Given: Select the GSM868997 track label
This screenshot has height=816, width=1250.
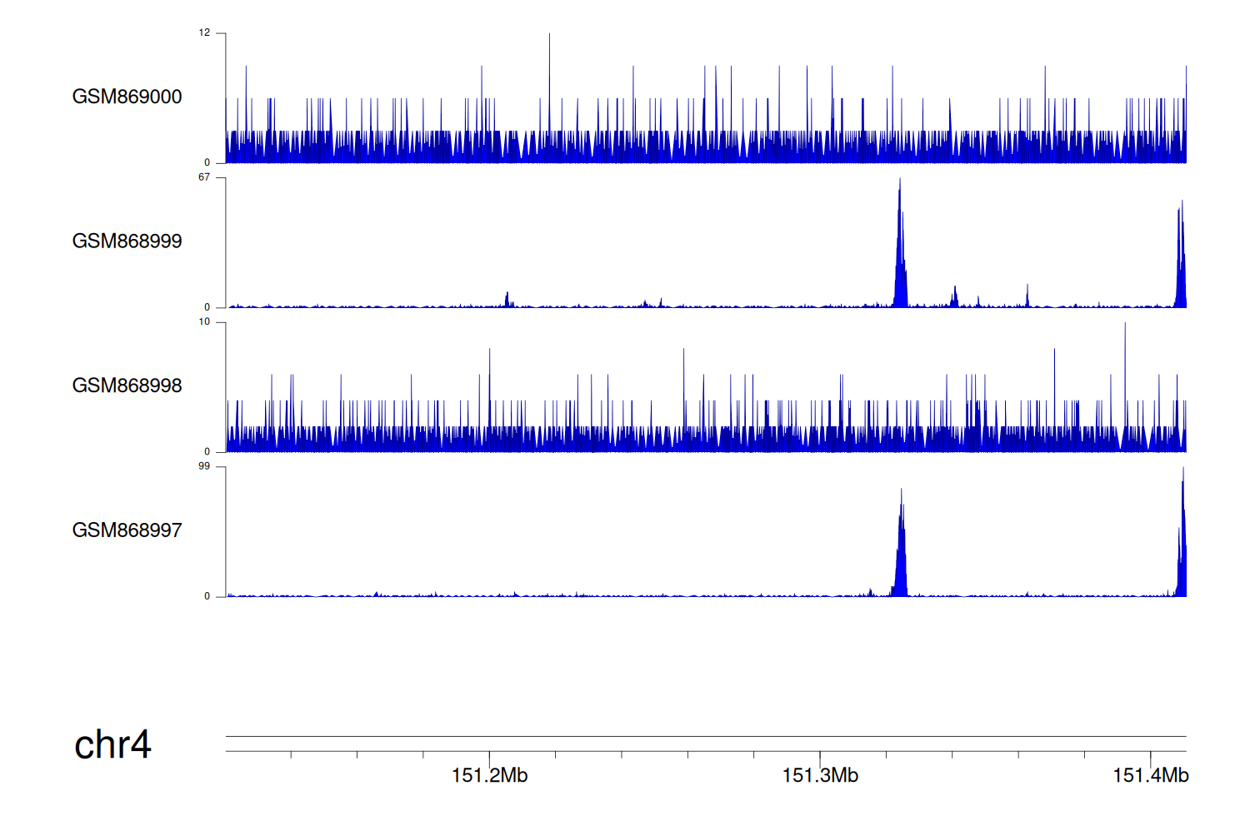Looking at the screenshot, I should [127, 530].
